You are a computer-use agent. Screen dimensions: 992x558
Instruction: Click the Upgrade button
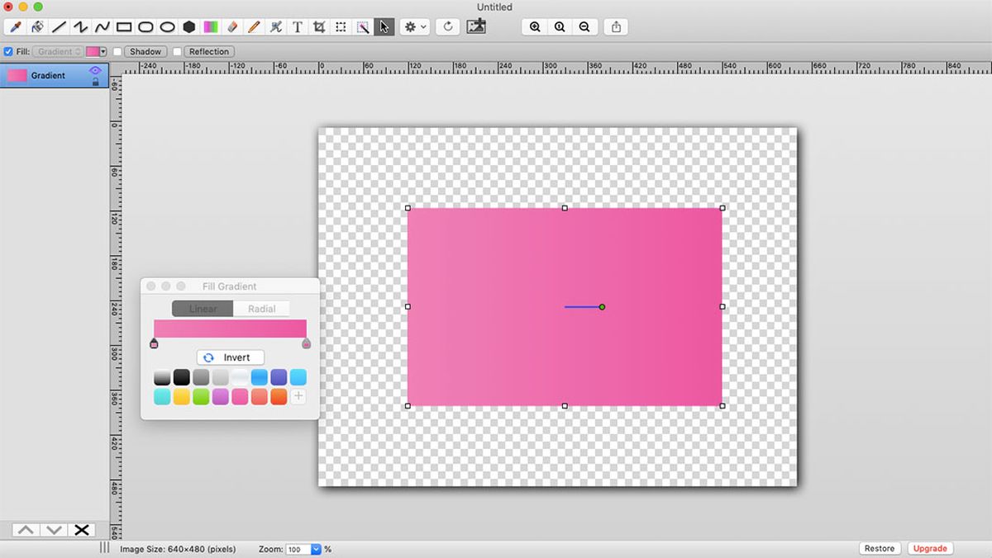click(x=930, y=548)
